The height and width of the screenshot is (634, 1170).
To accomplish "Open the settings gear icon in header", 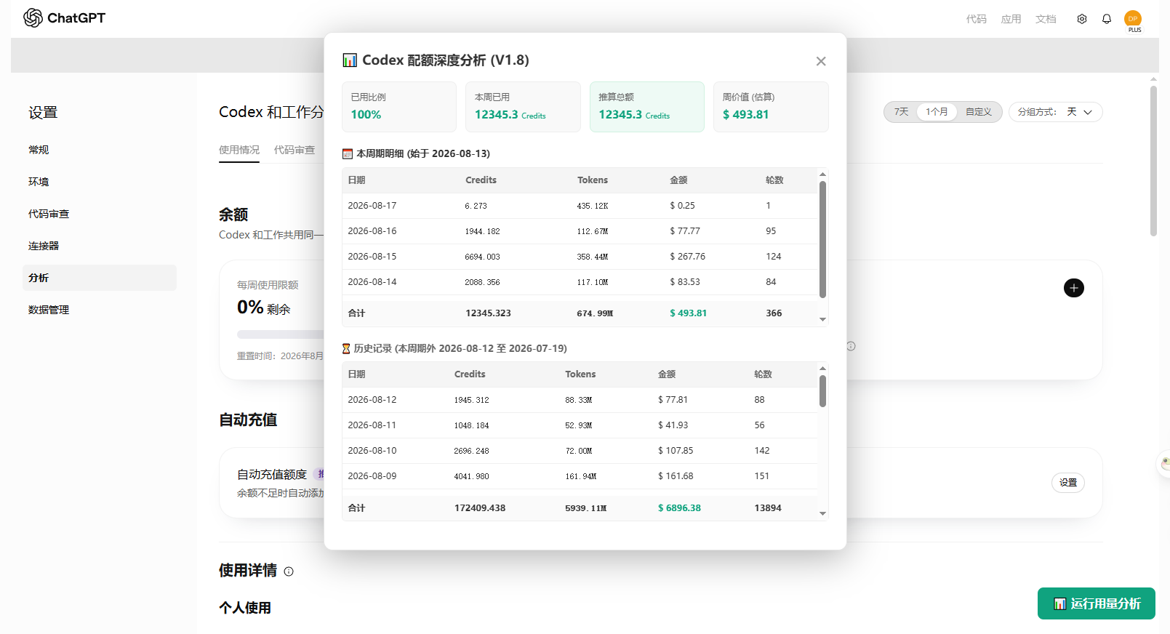I will (x=1082, y=19).
